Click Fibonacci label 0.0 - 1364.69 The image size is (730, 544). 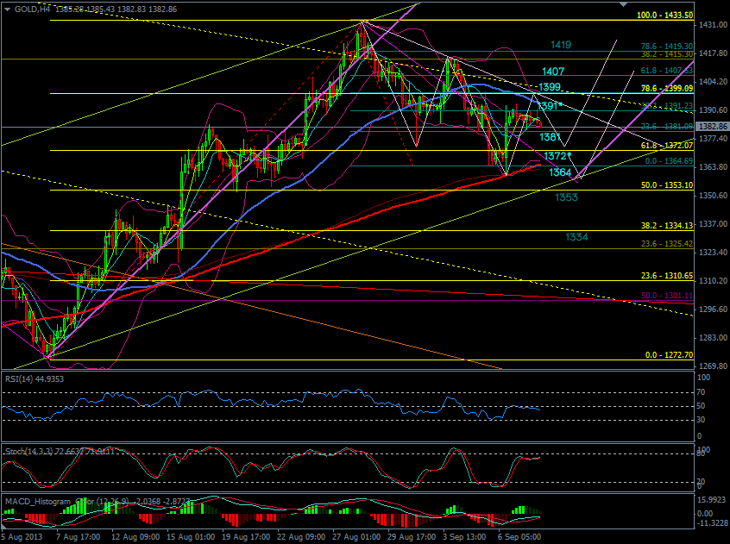669,161
